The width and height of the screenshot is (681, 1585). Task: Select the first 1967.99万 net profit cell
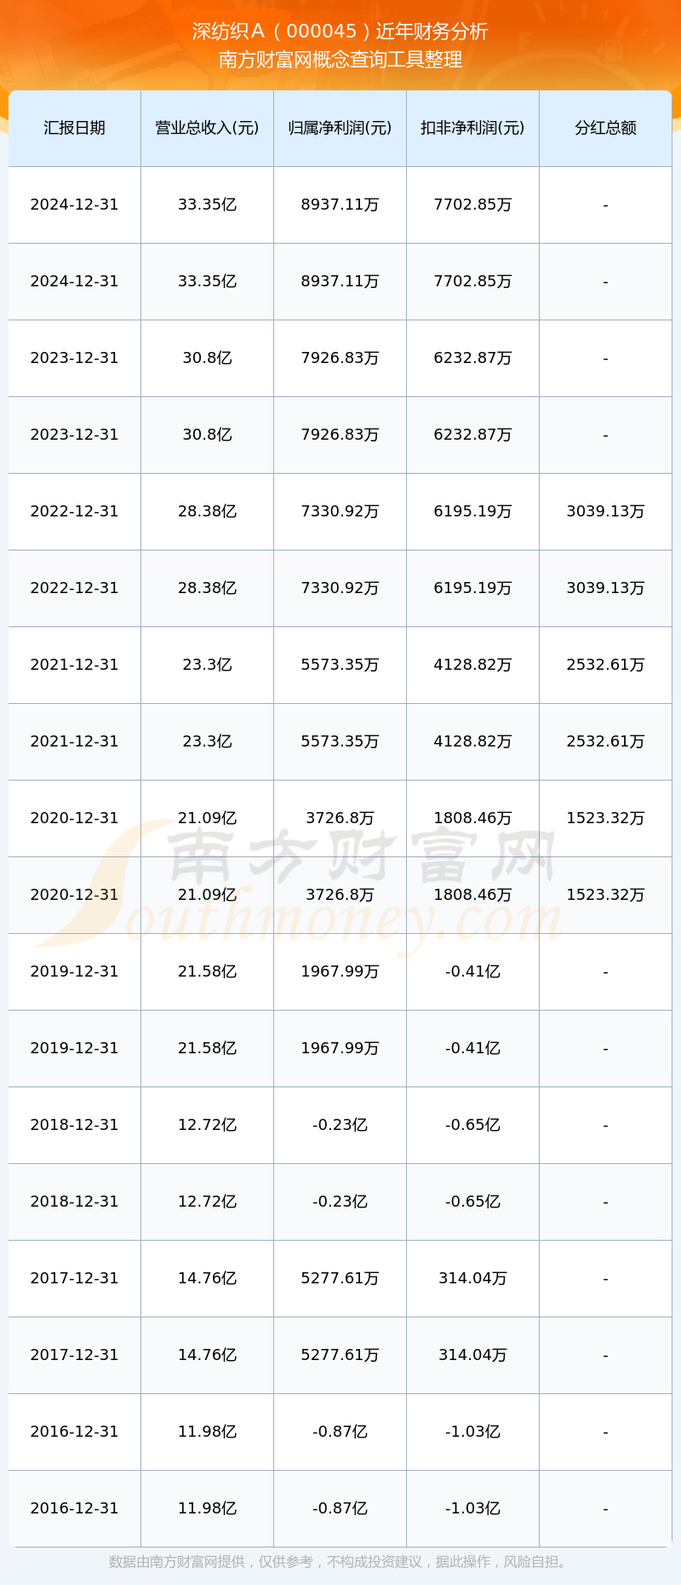click(x=340, y=971)
